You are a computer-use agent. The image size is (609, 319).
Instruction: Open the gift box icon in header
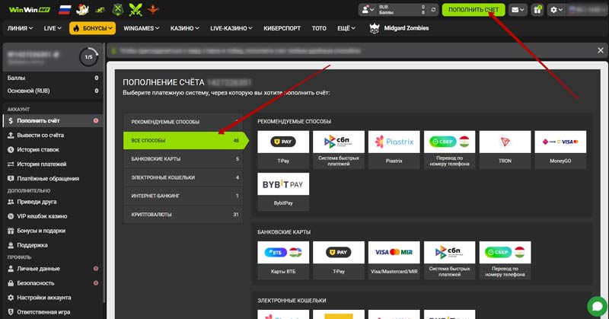point(537,10)
